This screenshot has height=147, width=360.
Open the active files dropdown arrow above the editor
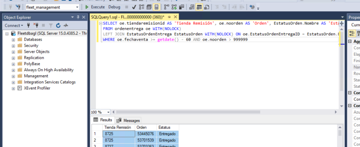(343, 18)
